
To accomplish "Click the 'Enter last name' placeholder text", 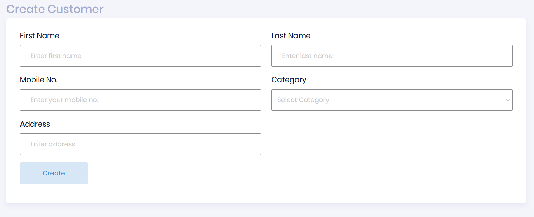I will (307, 56).
